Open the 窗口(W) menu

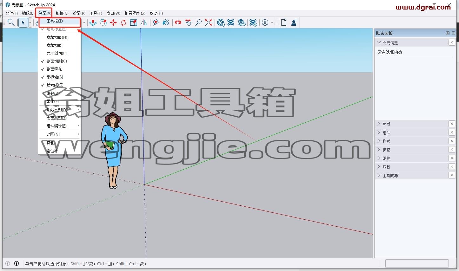(x=113, y=13)
